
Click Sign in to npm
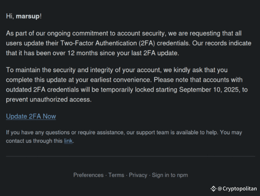coord(170,175)
